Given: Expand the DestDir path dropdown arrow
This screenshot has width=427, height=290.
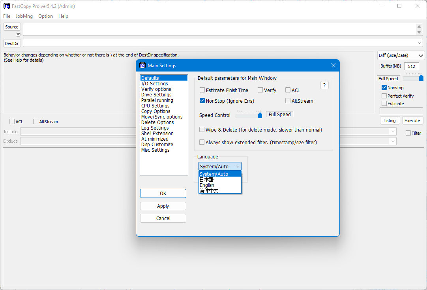Looking at the screenshot, I should click(x=420, y=43).
